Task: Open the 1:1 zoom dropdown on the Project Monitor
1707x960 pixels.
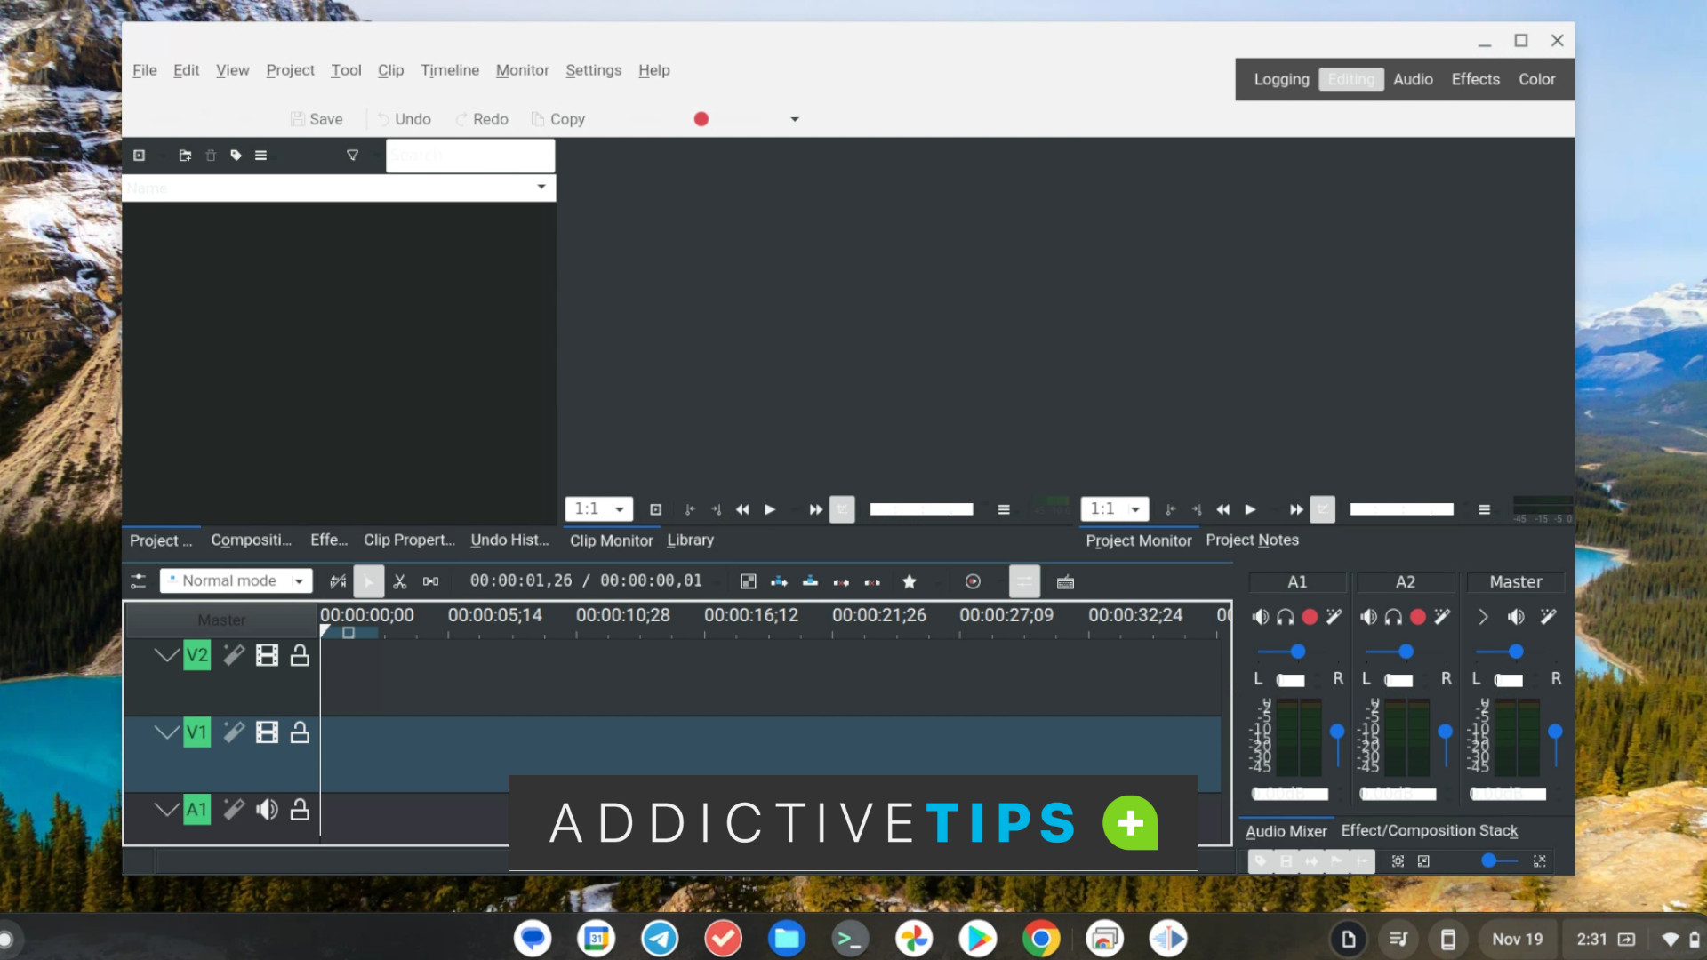Action: point(1136,508)
